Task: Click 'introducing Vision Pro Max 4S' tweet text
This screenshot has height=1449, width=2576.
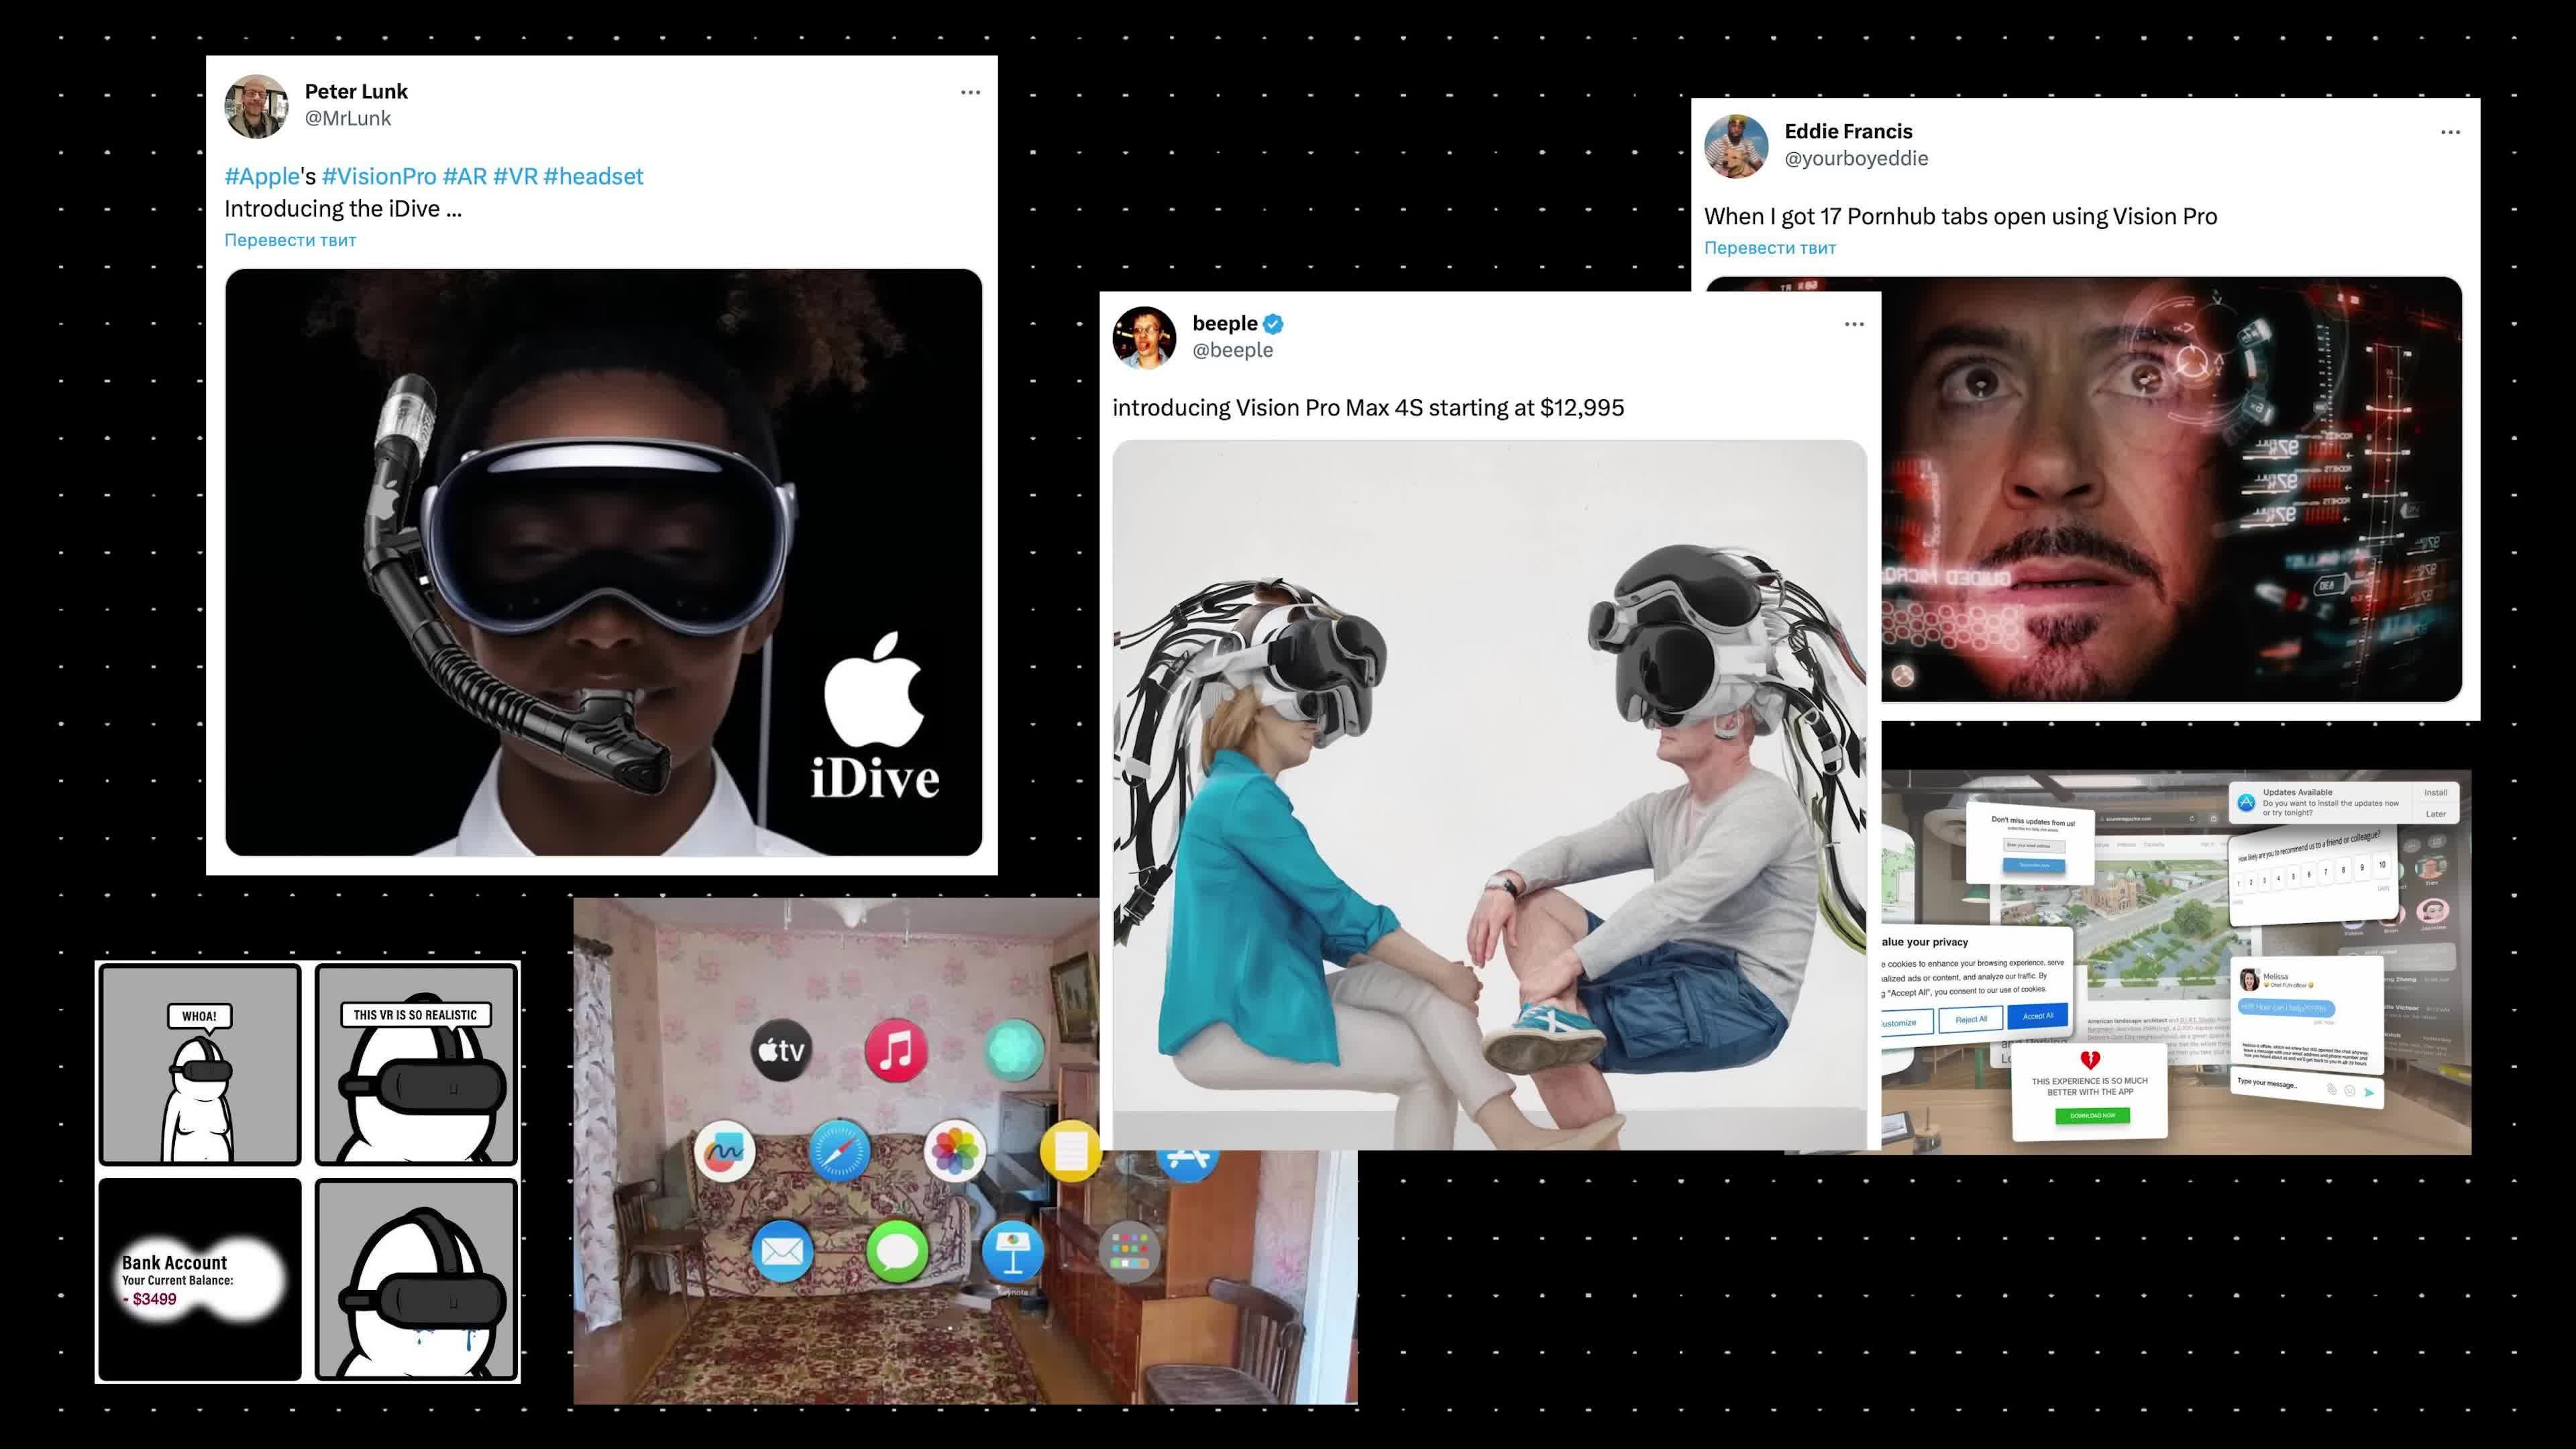Action: [1368, 408]
